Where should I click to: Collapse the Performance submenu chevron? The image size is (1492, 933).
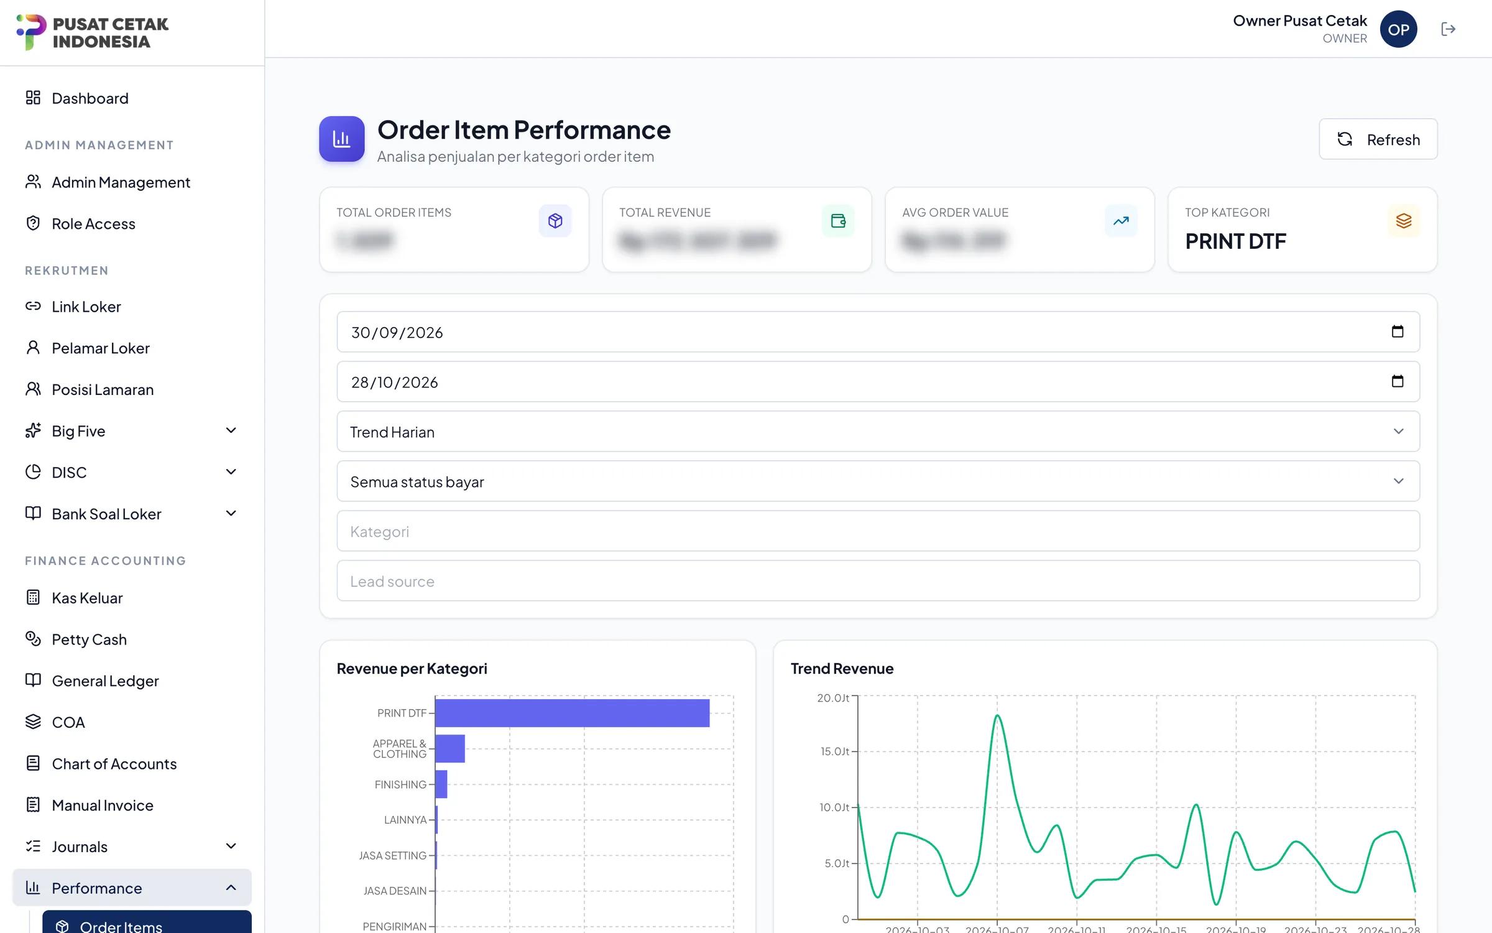click(x=231, y=888)
